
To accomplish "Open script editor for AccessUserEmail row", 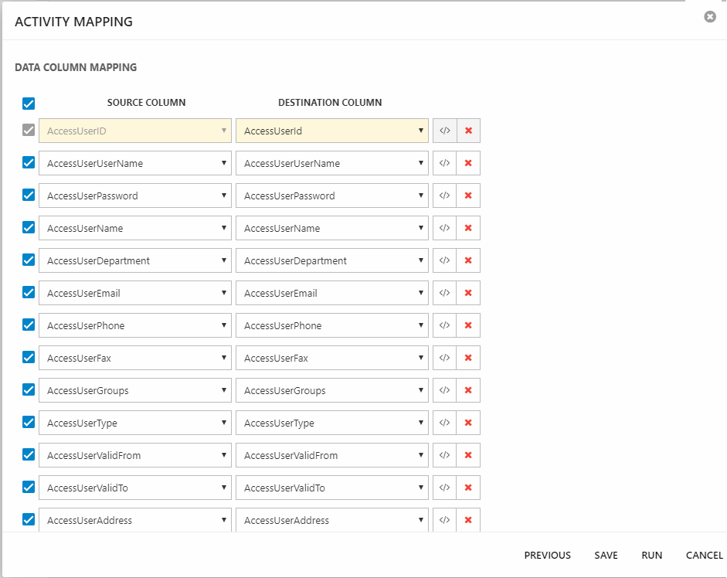I will pos(444,293).
